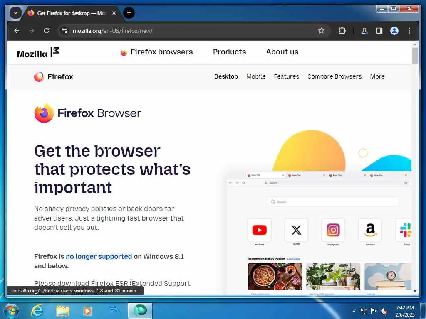426x319 pixels.
Task: View site information icon in address bar
Action: (x=64, y=31)
